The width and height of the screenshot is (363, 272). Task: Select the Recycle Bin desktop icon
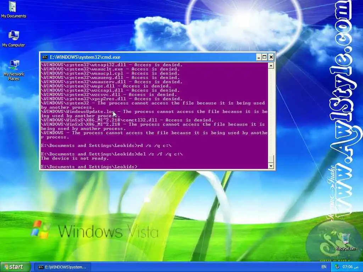(x=345, y=242)
